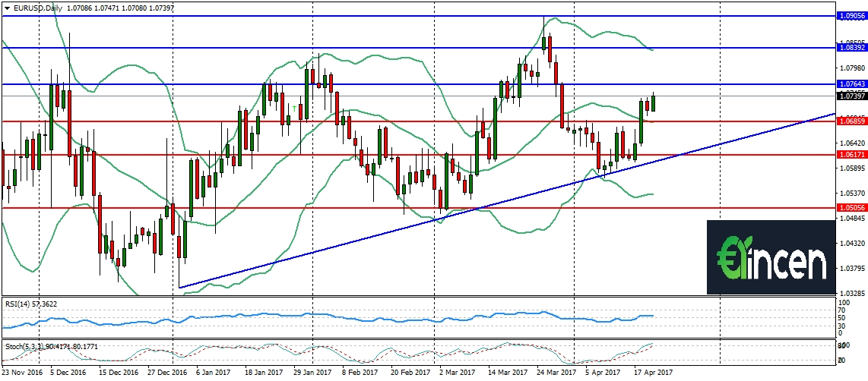
Task: Click the 20 Feb 2017 date label
Action: point(410,373)
